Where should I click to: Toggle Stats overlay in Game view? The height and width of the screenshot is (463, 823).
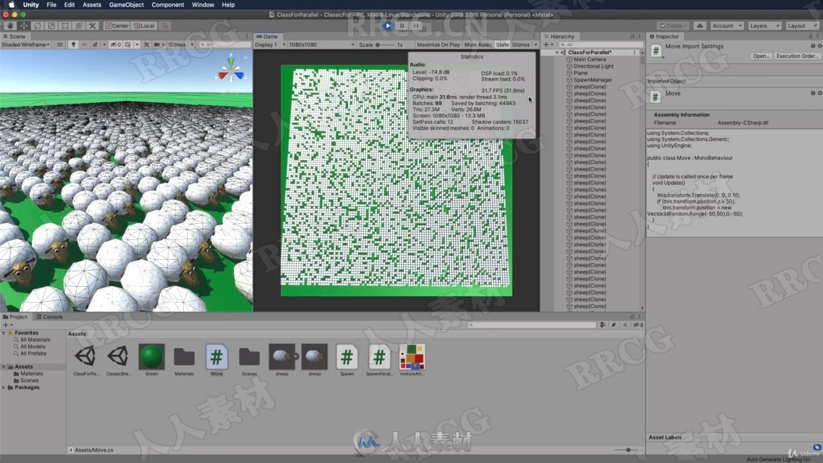pos(502,45)
